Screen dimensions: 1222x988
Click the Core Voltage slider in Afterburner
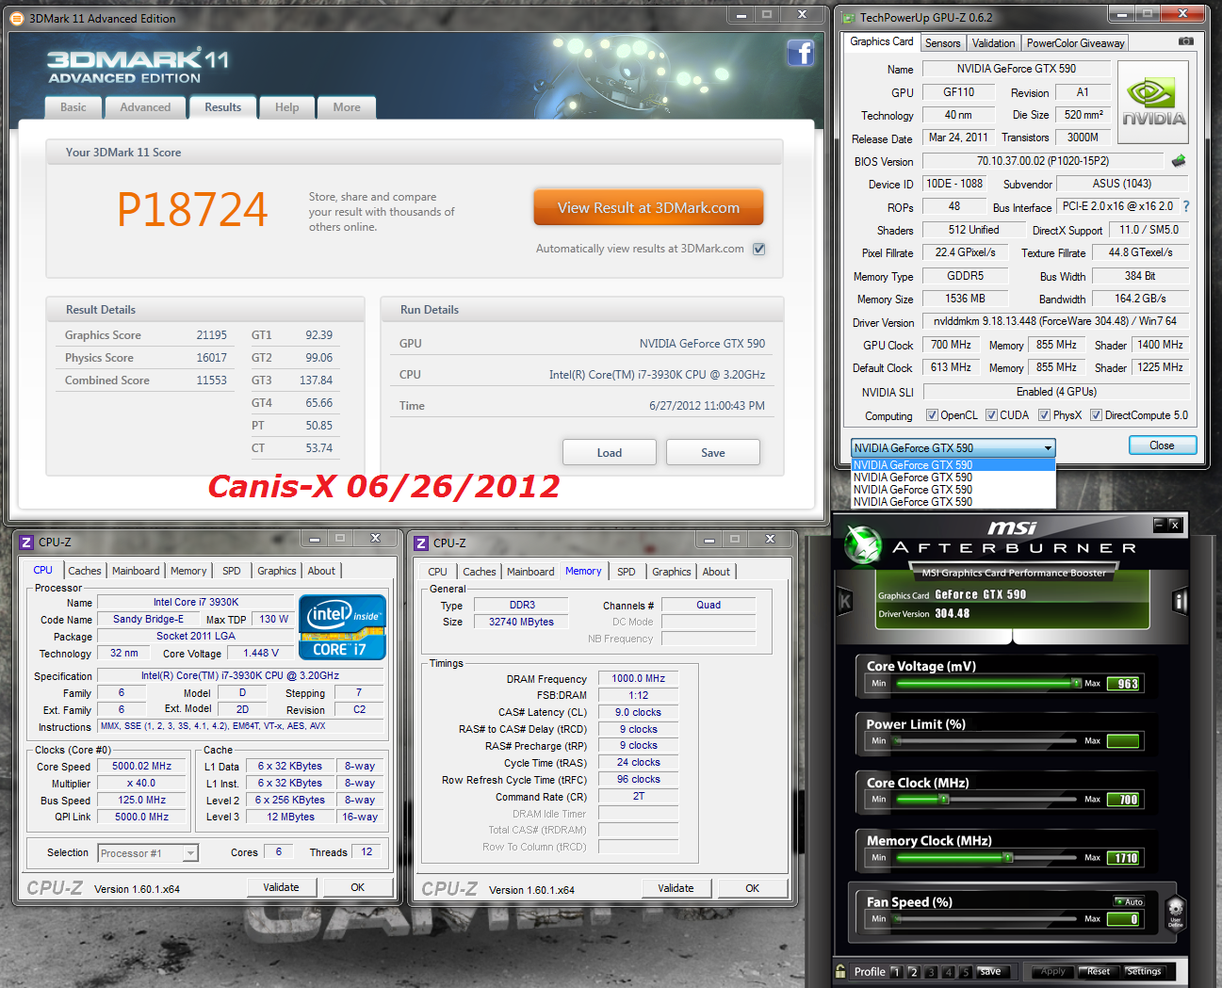click(x=988, y=683)
